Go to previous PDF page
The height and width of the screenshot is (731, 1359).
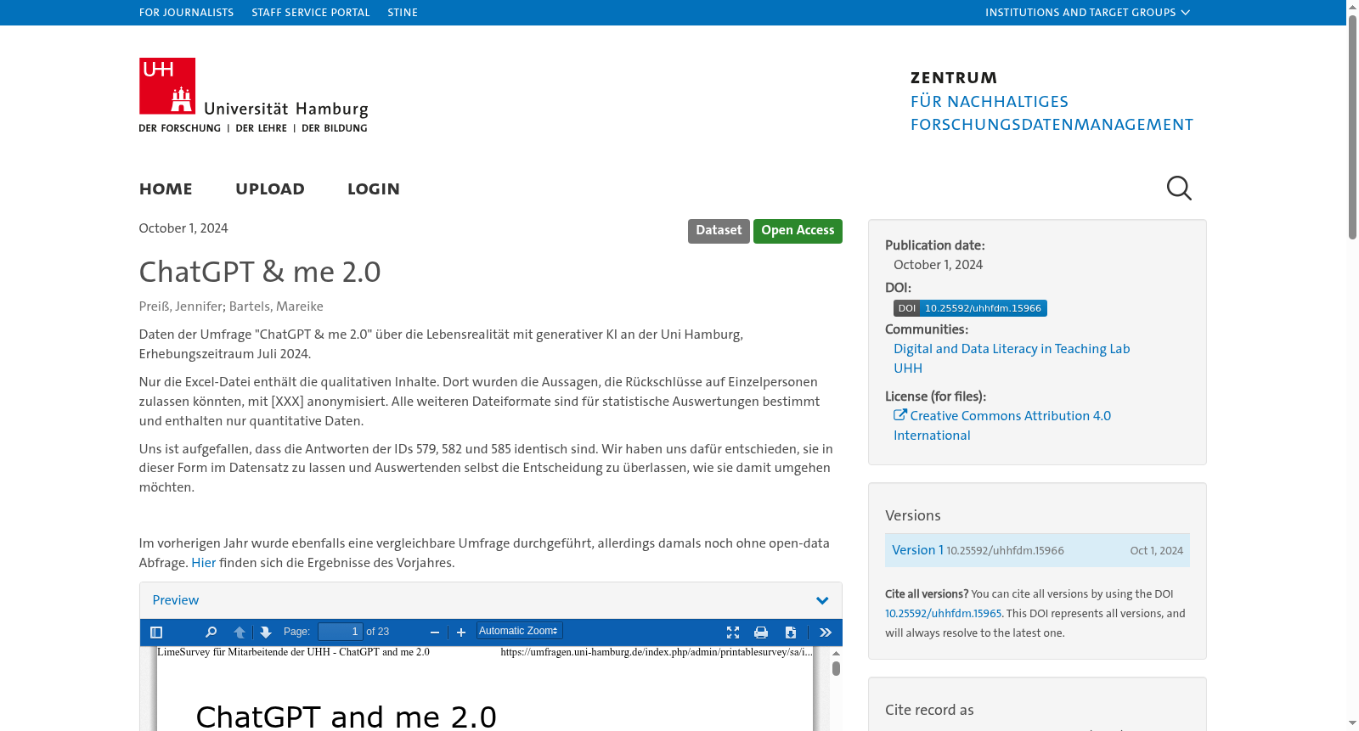240,632
